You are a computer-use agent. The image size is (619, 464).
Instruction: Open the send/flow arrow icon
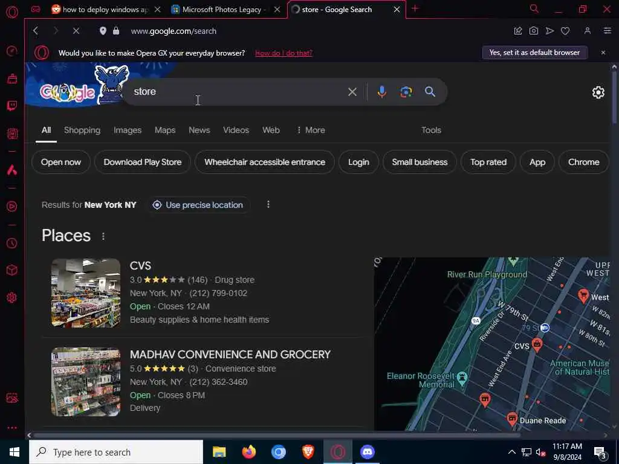[x=549, y=31]
